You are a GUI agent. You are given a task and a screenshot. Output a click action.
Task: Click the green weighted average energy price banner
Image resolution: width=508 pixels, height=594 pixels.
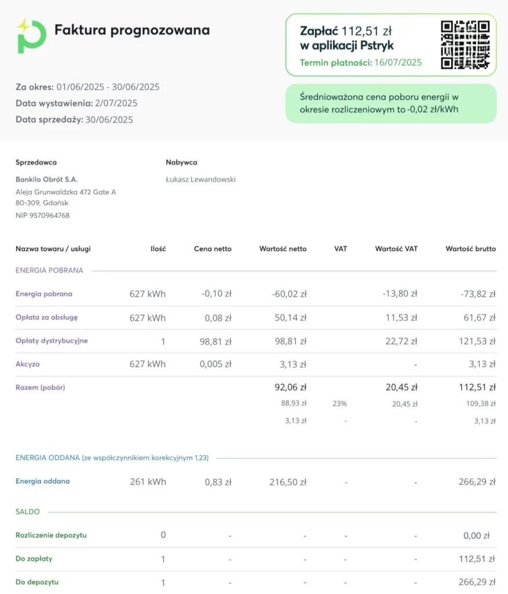click(x=390, y=103)
